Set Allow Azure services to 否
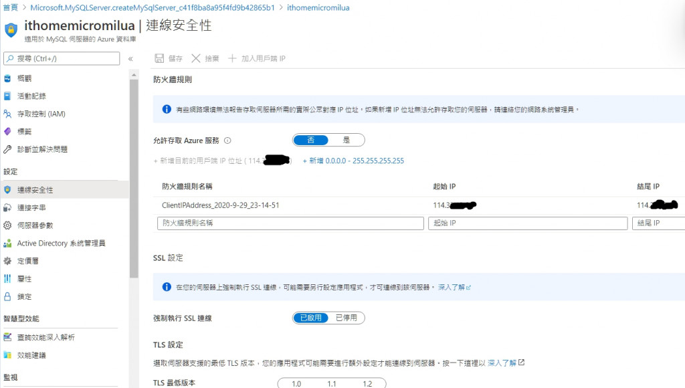Viewport: 685px width, 388px height. click(310, 140)
